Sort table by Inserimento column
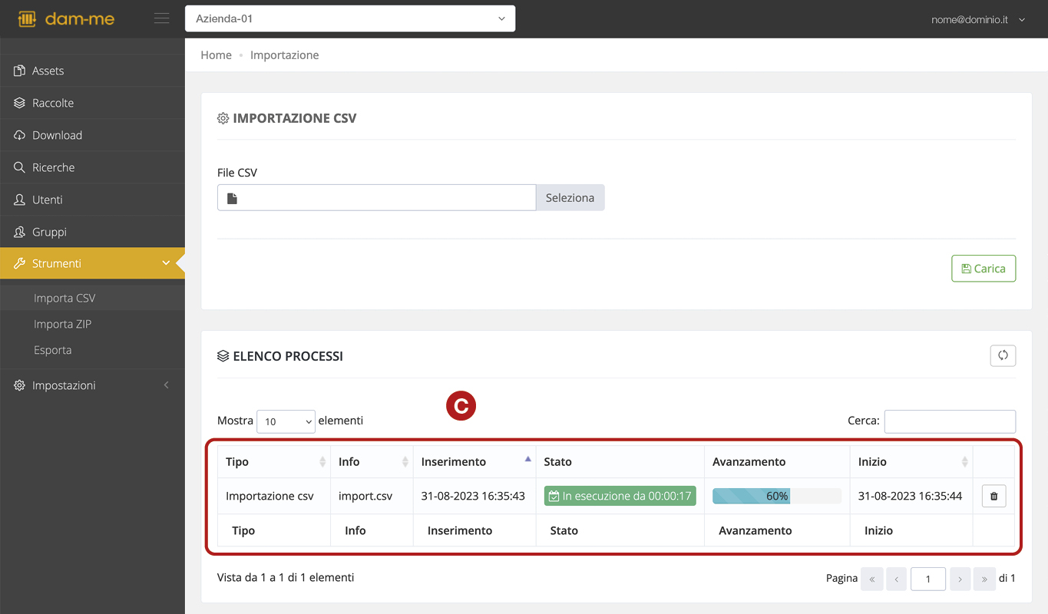This screenshot has width=1048, height=614. (474, 462)
